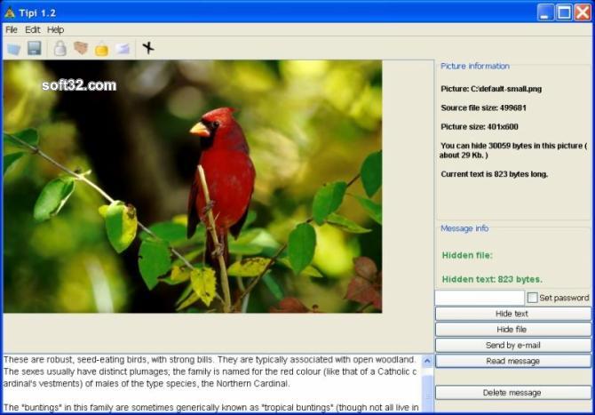Click the 'Current text is 823 bytes long.' text
This screenshot has height=415, width=595.
point(494,174)
